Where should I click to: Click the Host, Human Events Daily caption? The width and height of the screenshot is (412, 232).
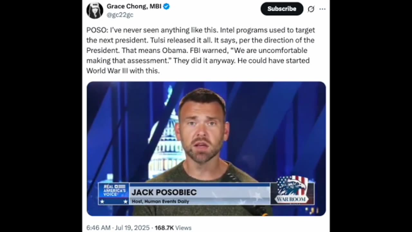160,201
